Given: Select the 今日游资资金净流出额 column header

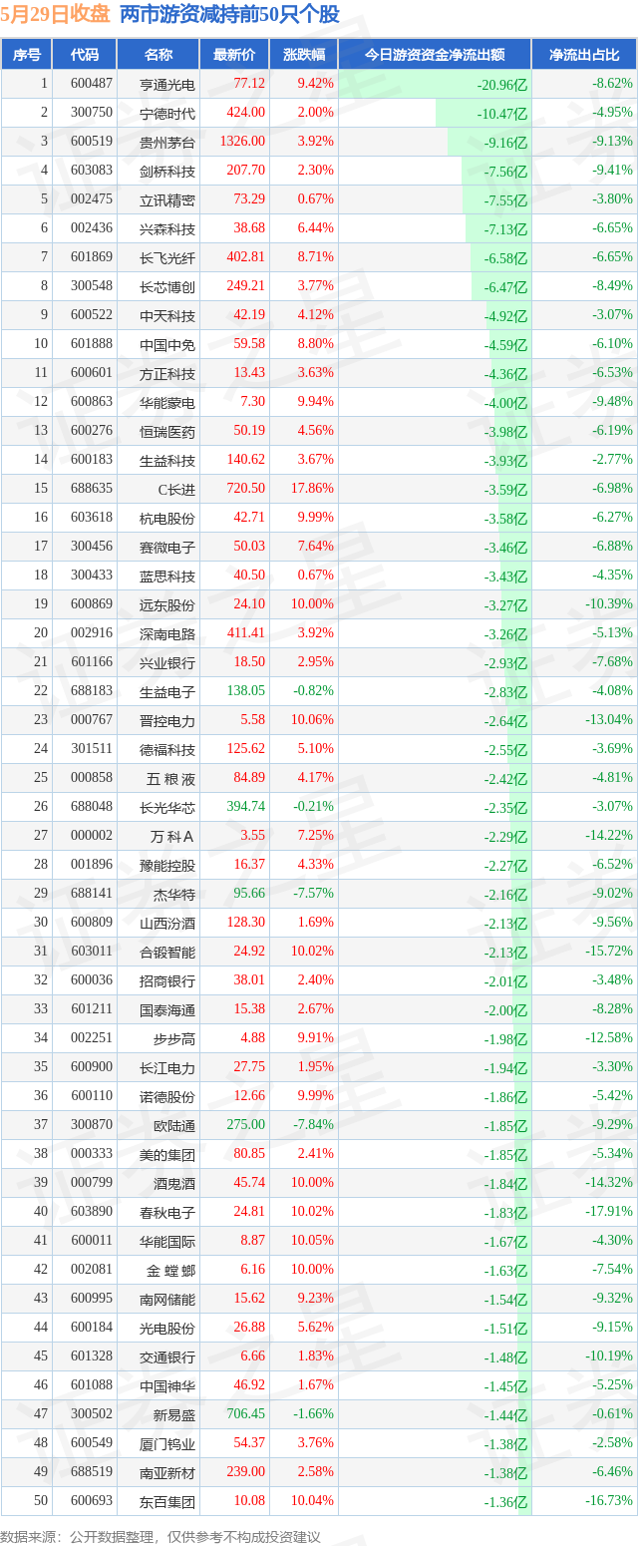Looking at the screenshot, I should click(x=434, y=55).
